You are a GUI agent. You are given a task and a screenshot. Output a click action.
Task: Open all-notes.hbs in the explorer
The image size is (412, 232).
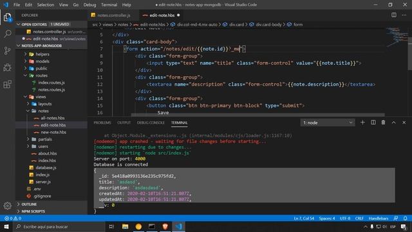coord(53,118)
